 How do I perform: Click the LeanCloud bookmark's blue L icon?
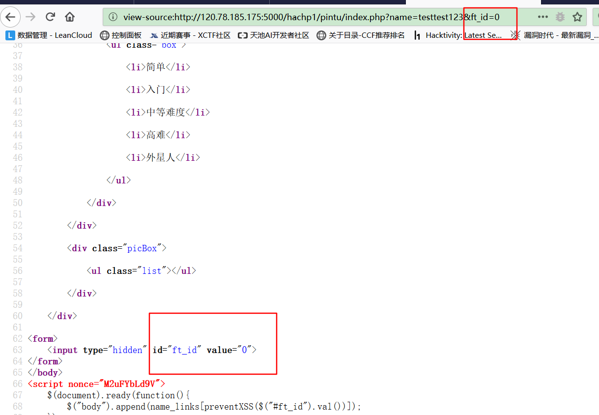point(10,35)
